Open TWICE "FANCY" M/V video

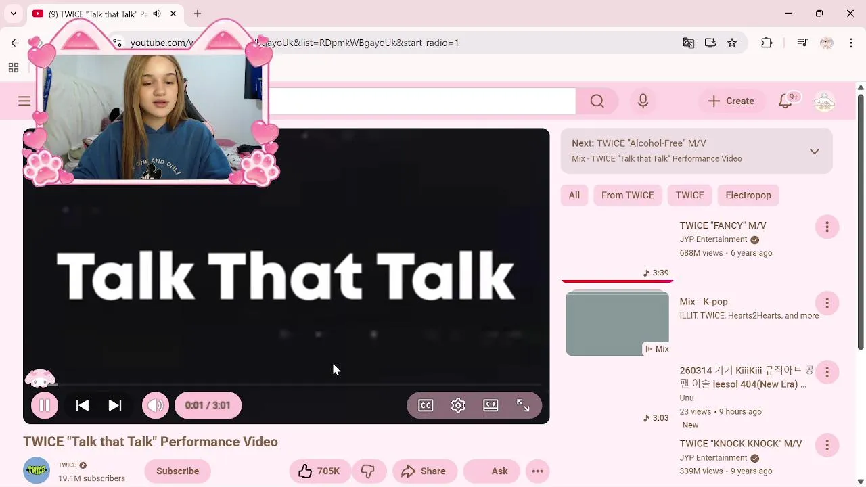tap(723, 225)
